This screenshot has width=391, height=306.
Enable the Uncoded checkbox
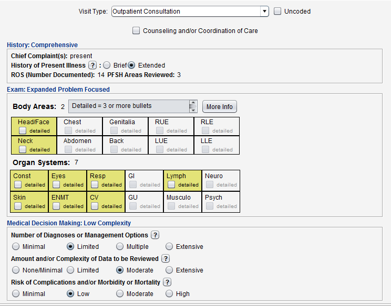(278, 11)
